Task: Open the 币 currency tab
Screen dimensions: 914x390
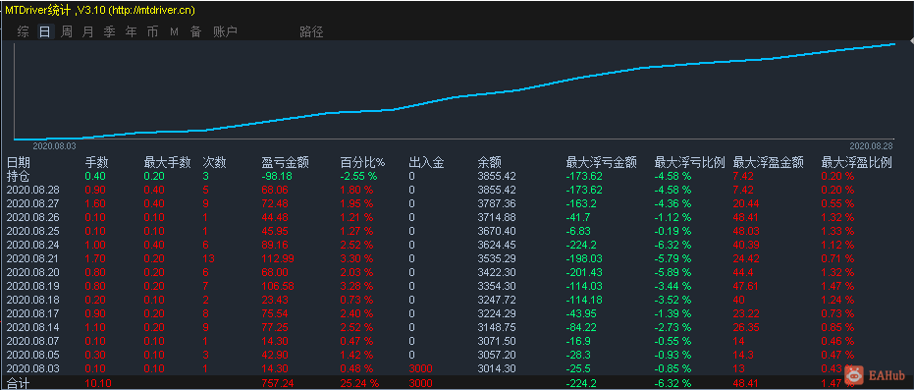Action: pos(152,32)
